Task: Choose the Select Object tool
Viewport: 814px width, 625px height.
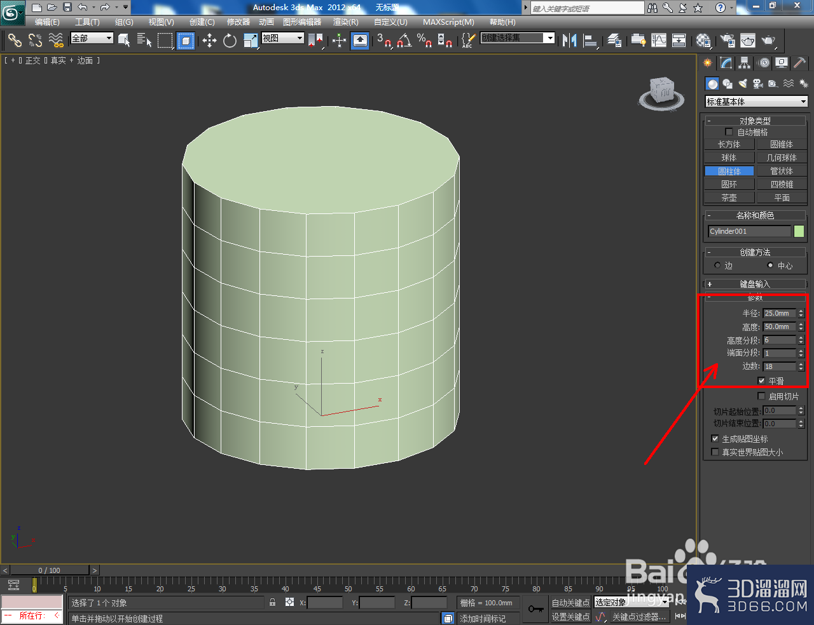Action: click(124, 41)
